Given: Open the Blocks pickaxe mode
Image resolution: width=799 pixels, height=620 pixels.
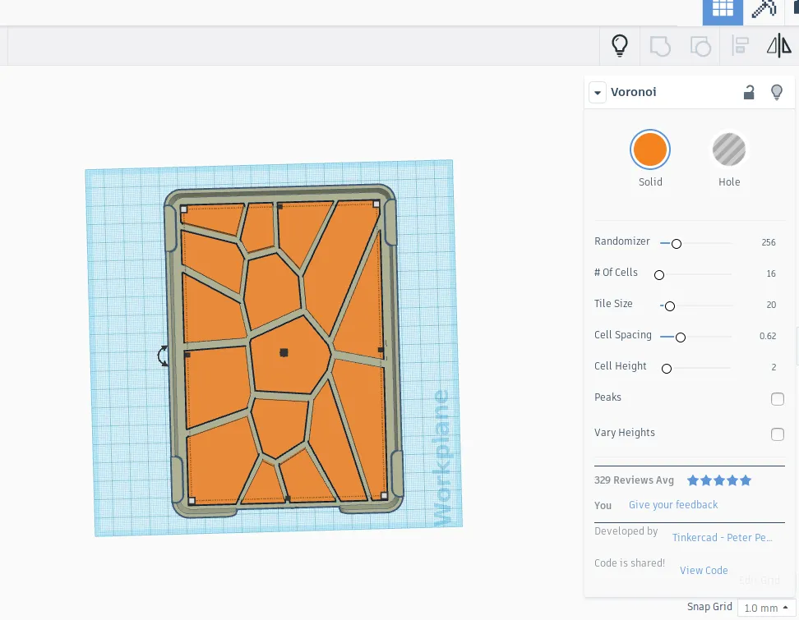Looking at the screenshot, I should point(764,9).
